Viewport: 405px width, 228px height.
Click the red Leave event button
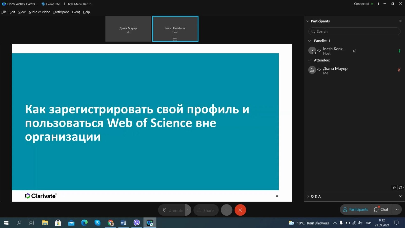click(240, 210)
